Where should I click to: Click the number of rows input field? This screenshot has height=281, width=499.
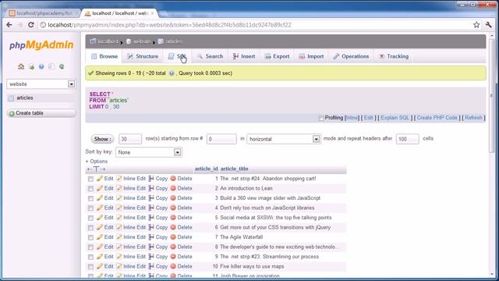click(130, 139)
